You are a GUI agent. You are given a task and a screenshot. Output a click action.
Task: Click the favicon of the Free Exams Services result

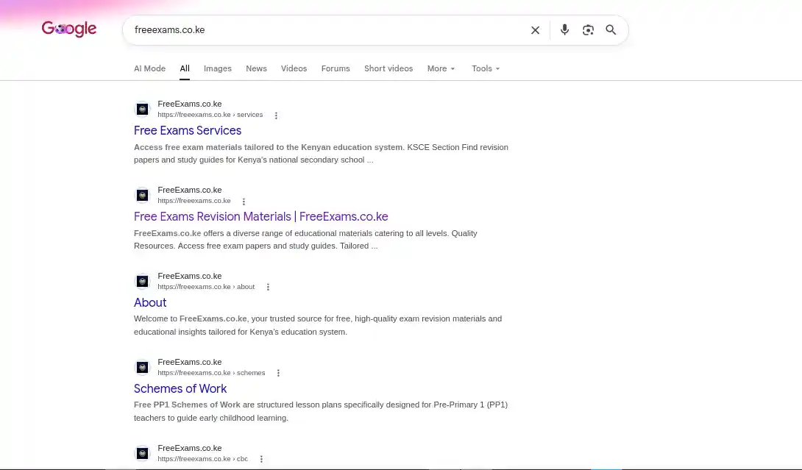point(143,109)
